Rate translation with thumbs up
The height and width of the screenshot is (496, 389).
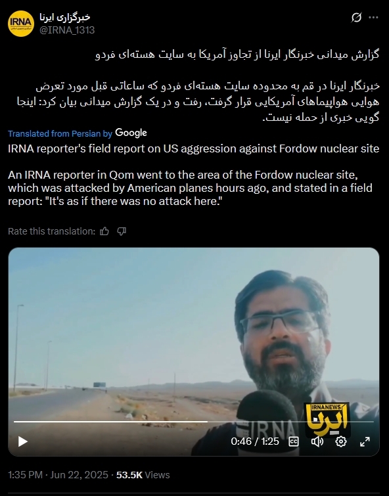click(x=104, y=231)
